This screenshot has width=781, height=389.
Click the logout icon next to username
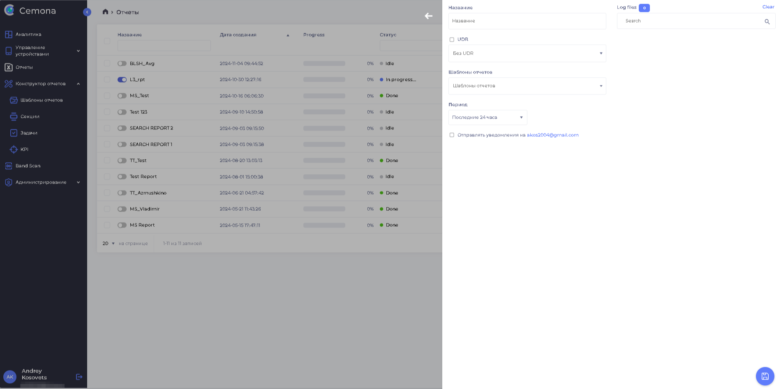point(79,377)
